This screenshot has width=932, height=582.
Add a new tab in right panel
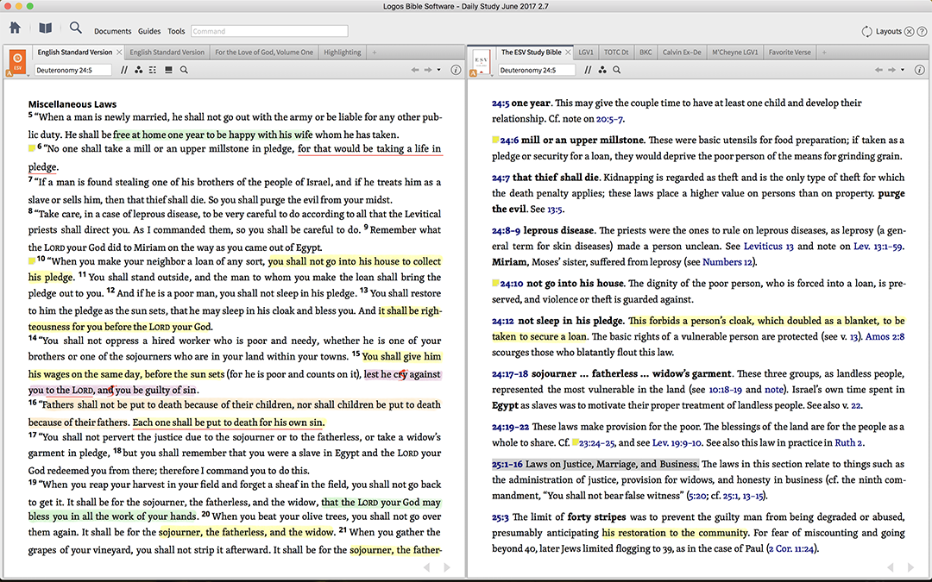coord(824,53)
